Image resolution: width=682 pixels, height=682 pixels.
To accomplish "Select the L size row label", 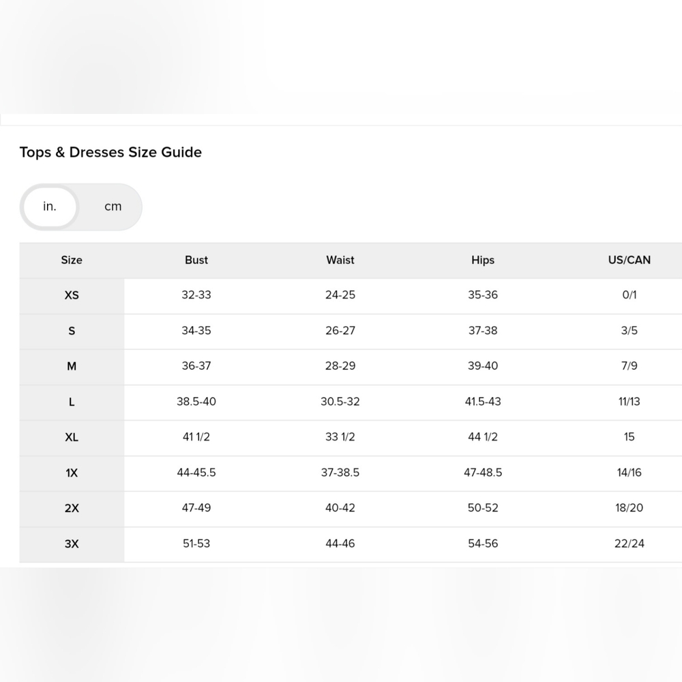I will coord(72,402).
